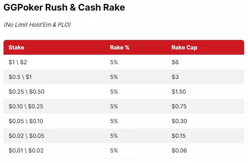Click the $0.5 \ $1 stake cell
This screenshot has width=248, height=163.
coord(20,77)
